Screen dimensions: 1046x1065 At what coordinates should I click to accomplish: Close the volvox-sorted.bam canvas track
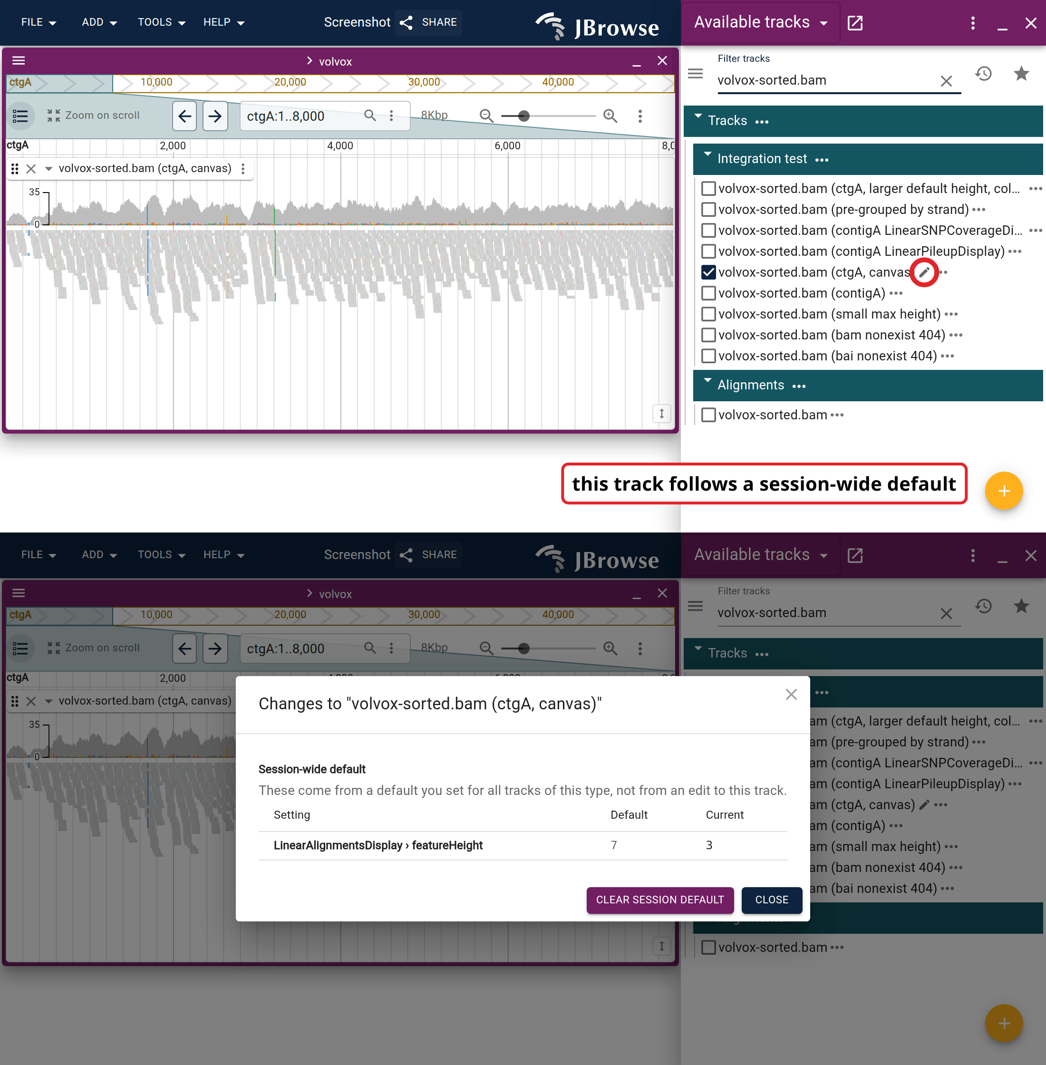click(31, 169)
